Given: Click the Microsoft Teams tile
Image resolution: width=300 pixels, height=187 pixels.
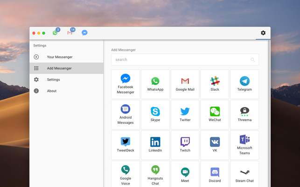Looking at the screenshot, I should click(x=244, y=145).
